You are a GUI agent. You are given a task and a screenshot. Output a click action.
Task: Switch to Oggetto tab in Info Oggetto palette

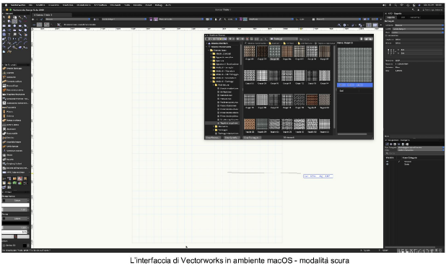(391, 17)
